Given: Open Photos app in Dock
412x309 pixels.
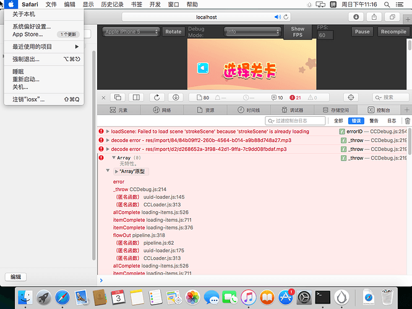Looking at the screenshot, I should tap(192, 297).
